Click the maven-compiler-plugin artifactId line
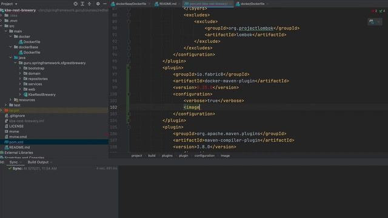Image resolution: width=388 pixels, height=218 pixels. click(233, 140)
